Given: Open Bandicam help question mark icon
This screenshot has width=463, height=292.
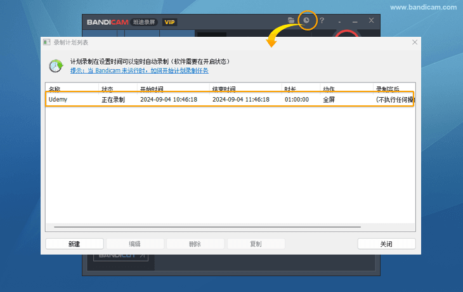Looking at the screenshot, I should (x=322, y=20).
